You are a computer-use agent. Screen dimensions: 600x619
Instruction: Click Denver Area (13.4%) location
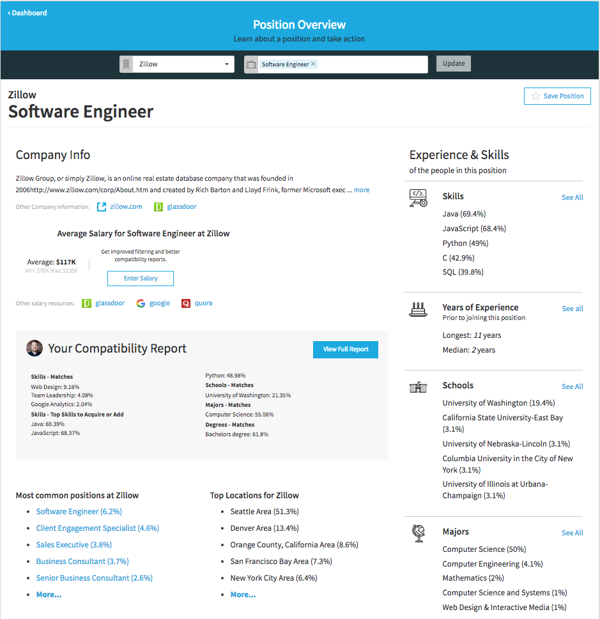click(x=265, y=528)
